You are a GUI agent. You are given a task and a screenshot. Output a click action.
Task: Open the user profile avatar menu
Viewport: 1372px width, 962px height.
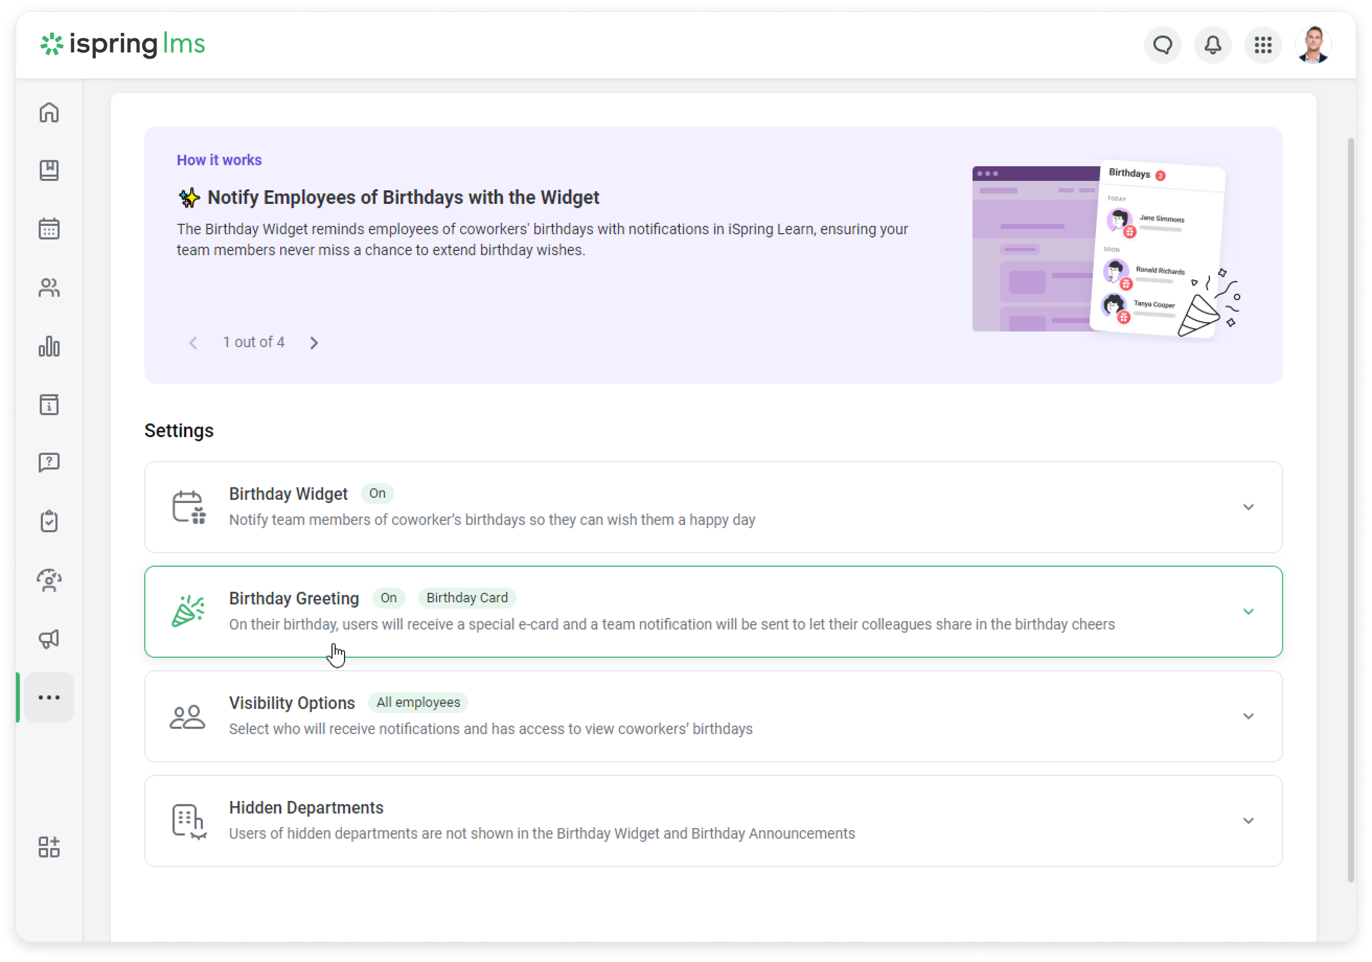tap(1312, 45)
